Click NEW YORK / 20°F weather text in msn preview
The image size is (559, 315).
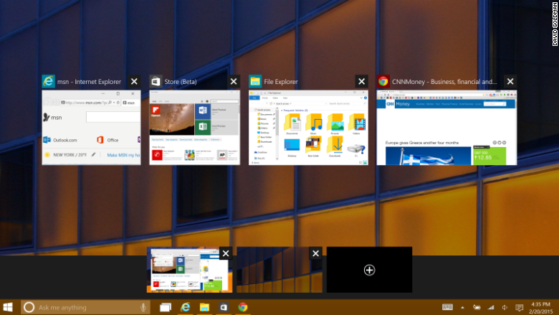(70, 155)
